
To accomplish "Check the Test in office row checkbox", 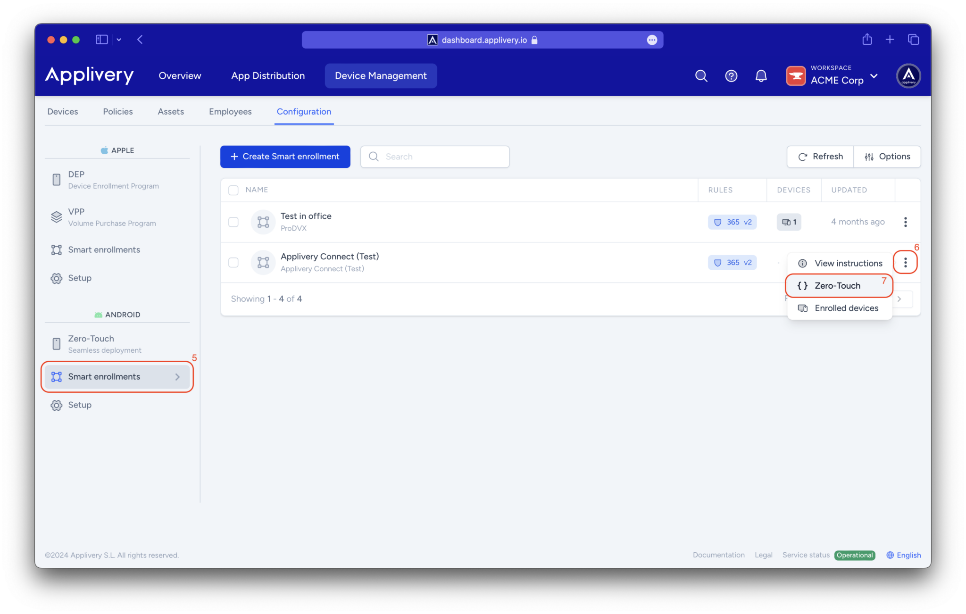I will 233,222.
